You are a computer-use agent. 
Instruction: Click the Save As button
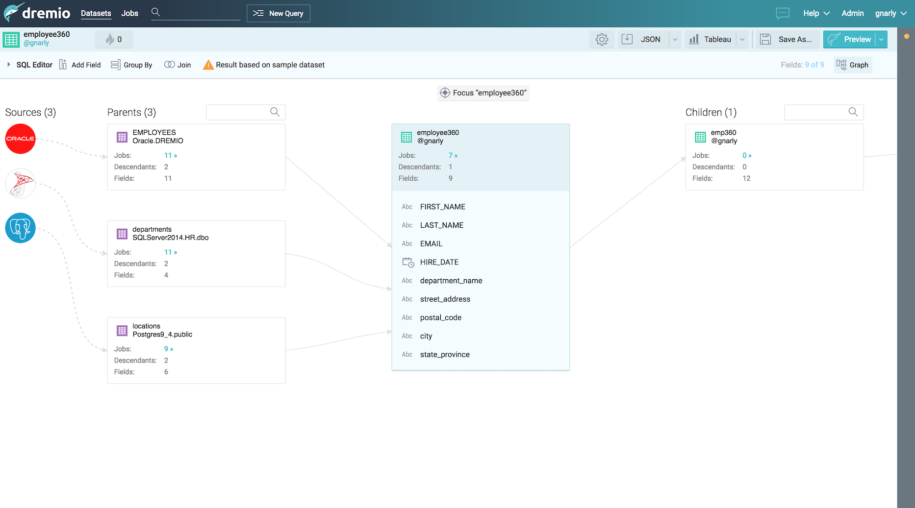pos(788,39)
